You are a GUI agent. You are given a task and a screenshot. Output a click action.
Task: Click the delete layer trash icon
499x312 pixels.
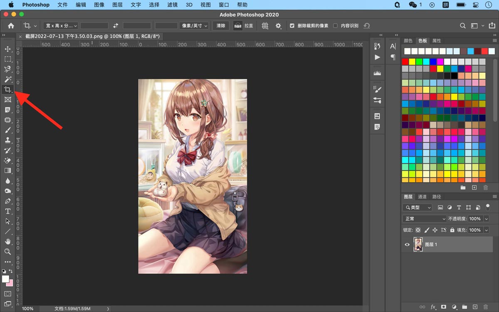(486, 307)
